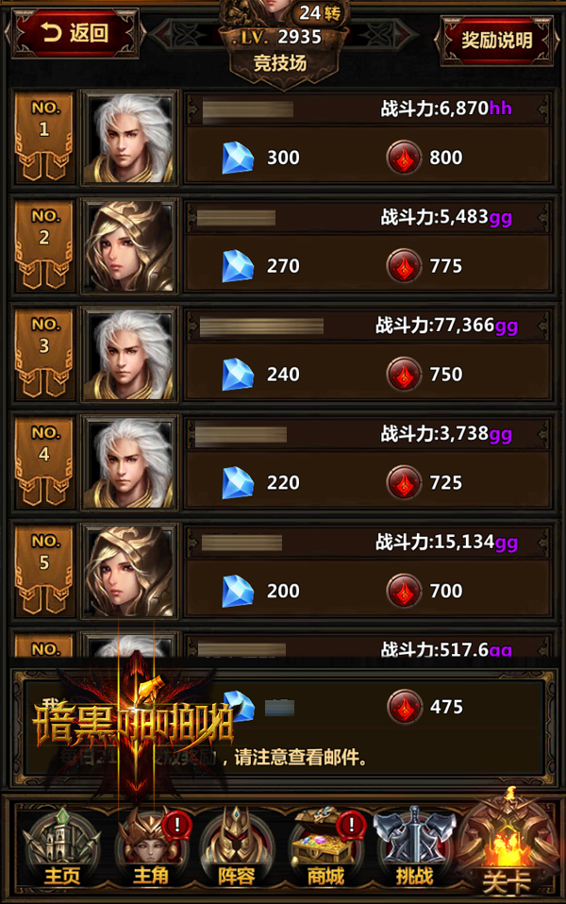Image resolution: width=566 pixels, height=904 pixels.
Task: Select the NO. 1 player avatar
Action: (129, 138)
